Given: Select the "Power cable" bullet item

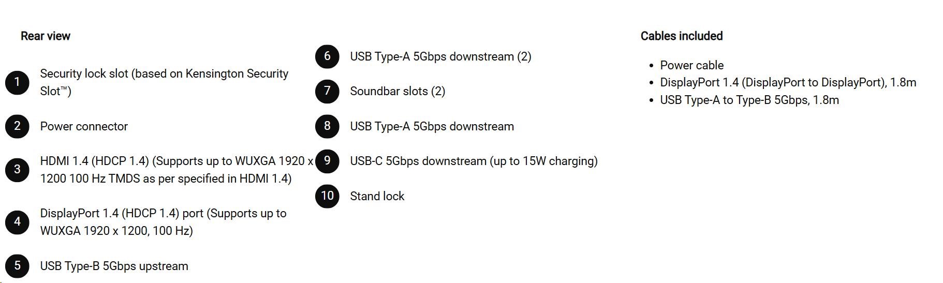Looking at the screenshot, I should tap(691, 65).
